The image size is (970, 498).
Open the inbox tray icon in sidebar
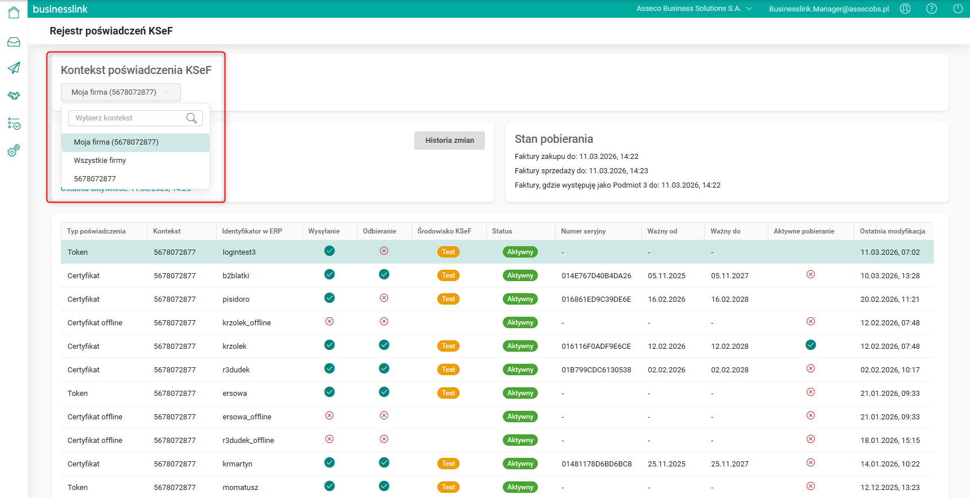(14, 42)
